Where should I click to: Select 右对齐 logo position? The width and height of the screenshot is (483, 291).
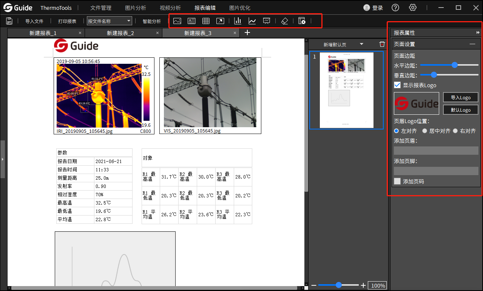coord(455,131)
